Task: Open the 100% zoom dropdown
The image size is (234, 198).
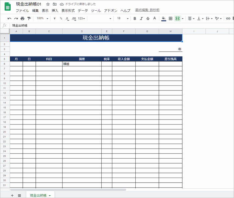Action: [42, 18]
